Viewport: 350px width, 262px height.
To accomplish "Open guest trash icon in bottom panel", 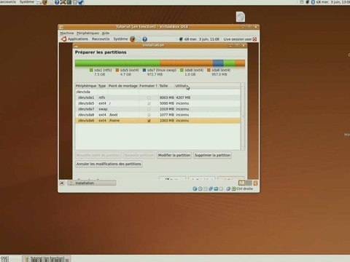I will pos(255,183).
